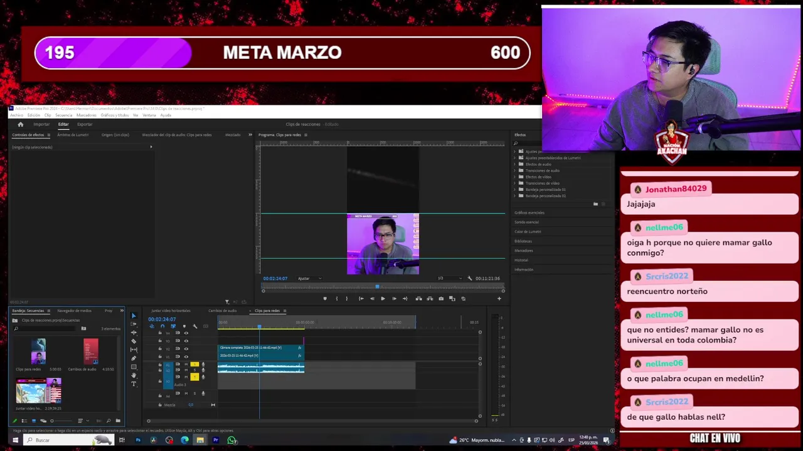Select the Selection arrow tool

pyautogui.click(x=134, y=316)
